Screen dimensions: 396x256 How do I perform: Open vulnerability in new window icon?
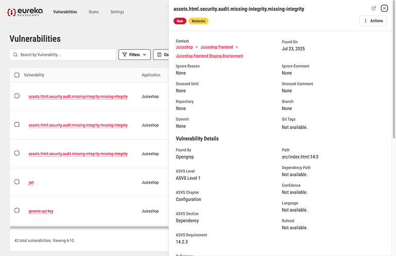coord(374,8)
